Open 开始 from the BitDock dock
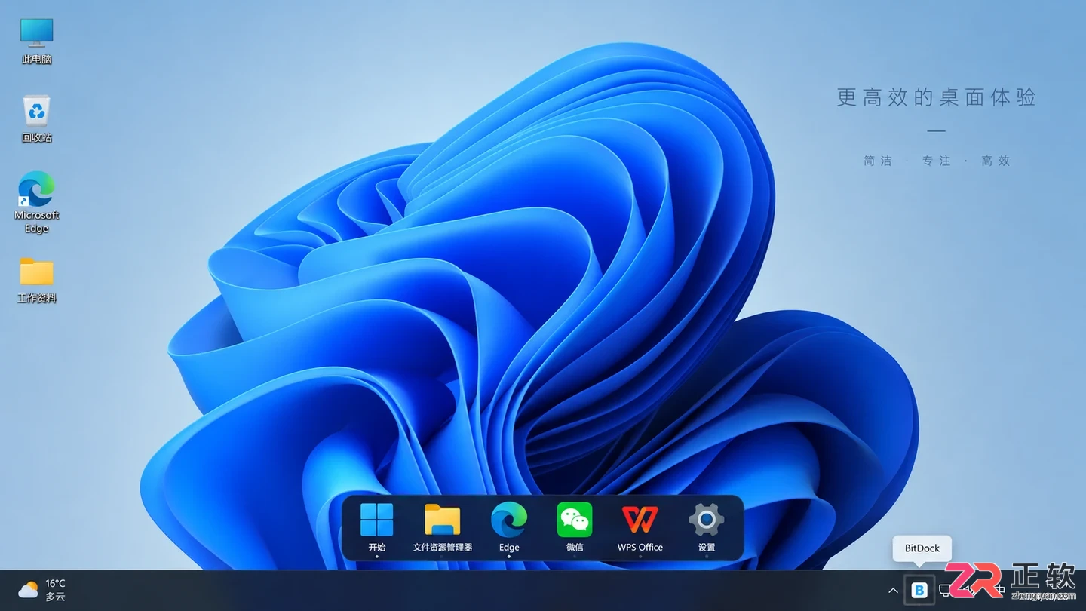The image size is (1086, 611). pyautogui.click(x=377, y=527)
